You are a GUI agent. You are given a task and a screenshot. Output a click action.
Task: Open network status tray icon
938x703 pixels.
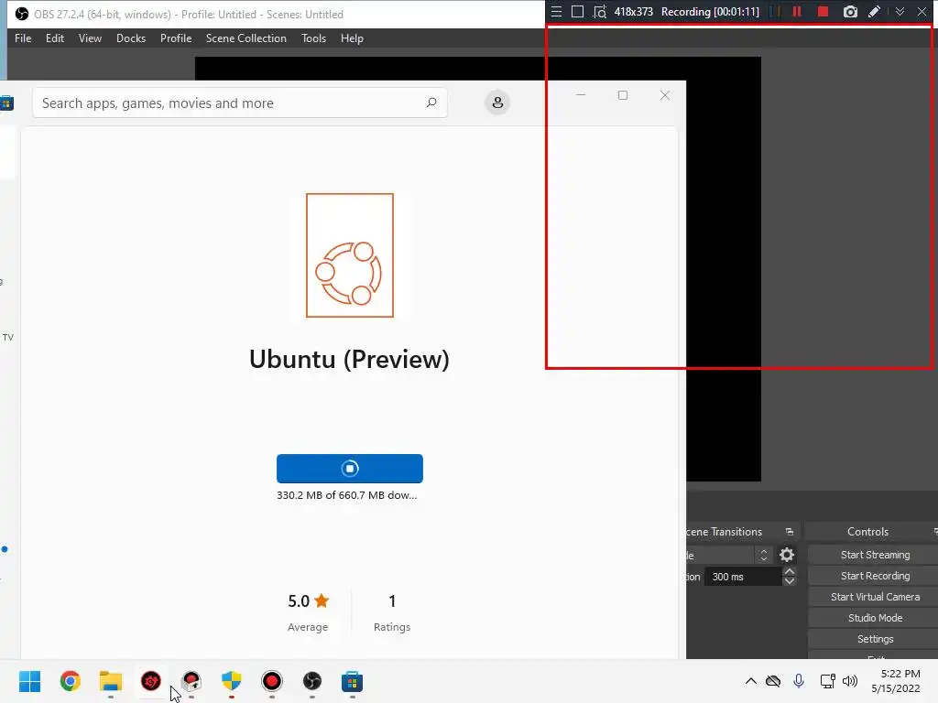click(x=827, y=681)
